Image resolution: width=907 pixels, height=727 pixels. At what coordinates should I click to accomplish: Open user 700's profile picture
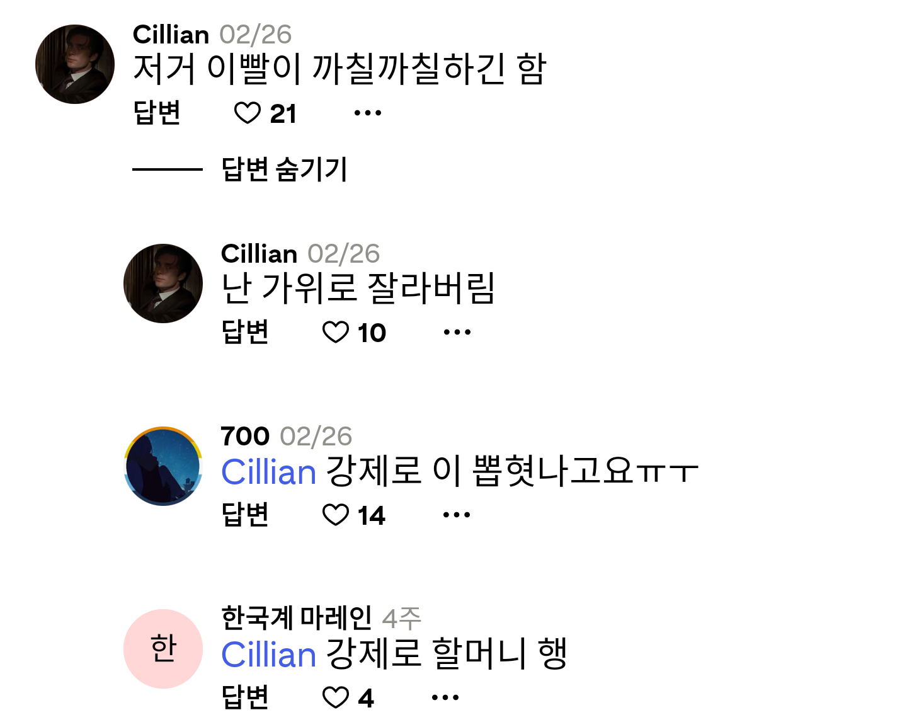(x=163, y=466)
